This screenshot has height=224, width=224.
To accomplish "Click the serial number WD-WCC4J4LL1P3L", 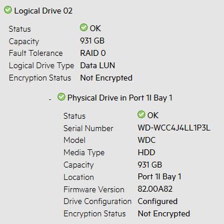I will 174,128.
